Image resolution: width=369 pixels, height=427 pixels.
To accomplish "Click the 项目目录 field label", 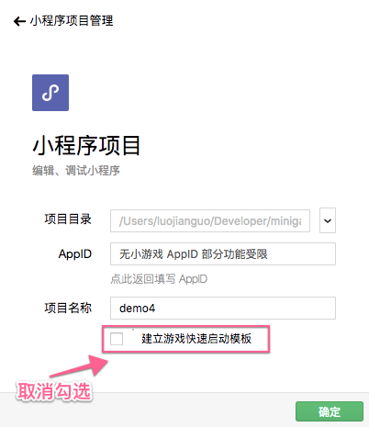I will (68, 219).
